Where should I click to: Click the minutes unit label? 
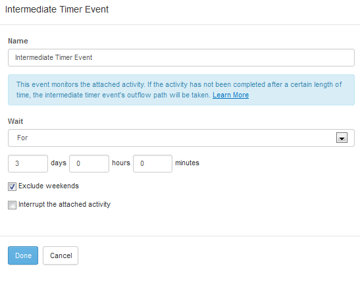click(x=187, y=163)
